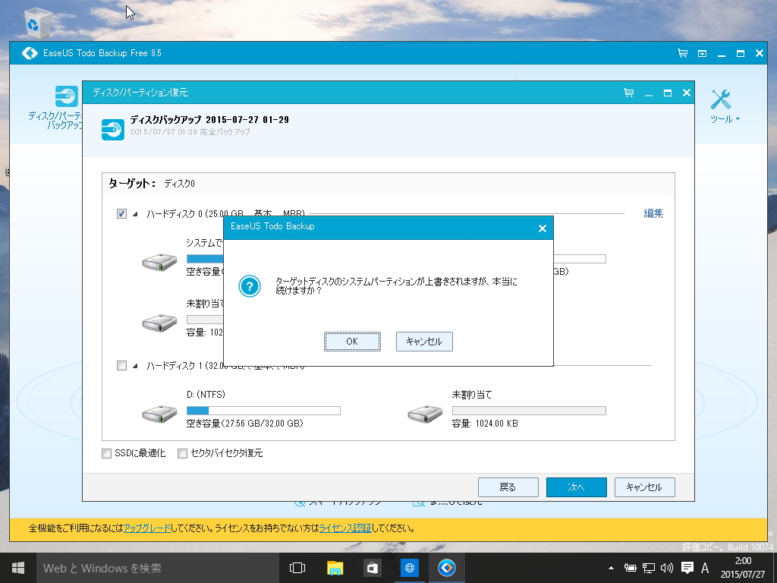The width and height of the screenshot is (777, 583).
Task: Click the cart icon in restore window title bar
Action: (629, 93)
